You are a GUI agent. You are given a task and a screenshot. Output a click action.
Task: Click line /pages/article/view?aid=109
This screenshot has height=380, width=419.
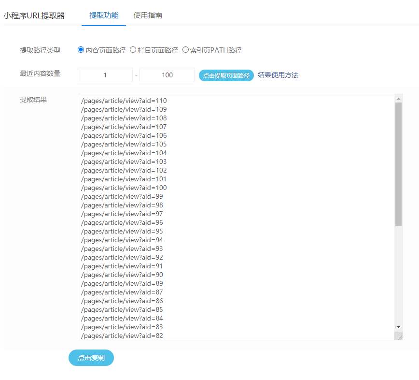[124, 109]
